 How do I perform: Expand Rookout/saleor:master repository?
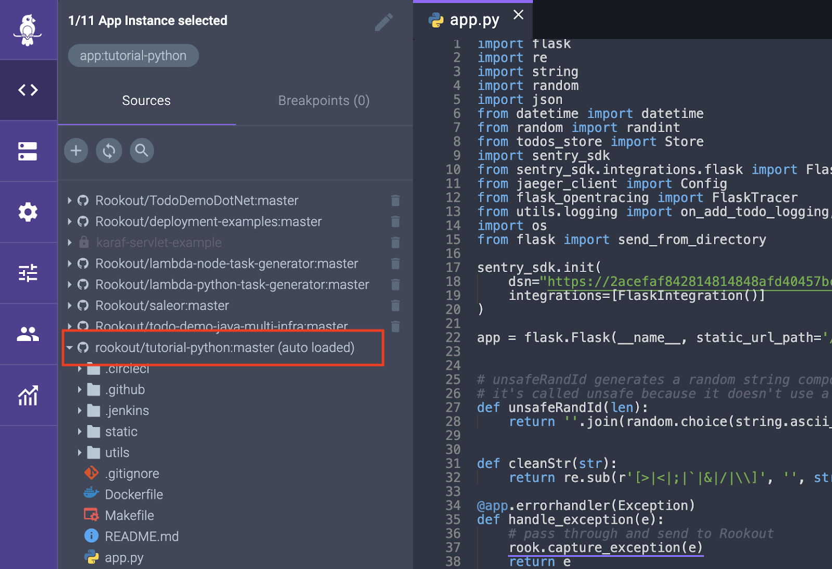click(69, 305)
